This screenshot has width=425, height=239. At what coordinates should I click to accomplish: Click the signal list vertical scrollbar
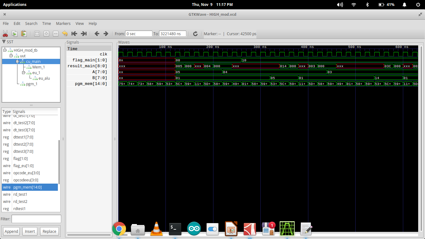click(59, 162)
